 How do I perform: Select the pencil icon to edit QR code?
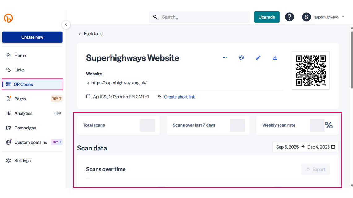point(258,57)
